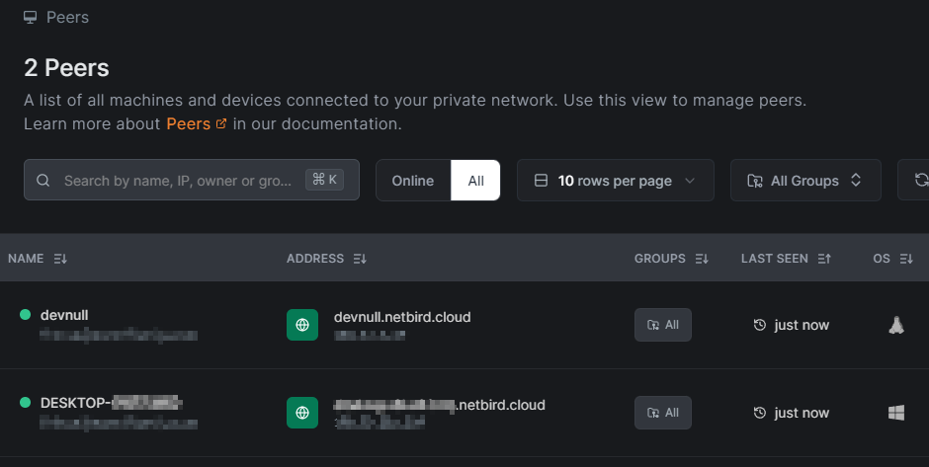Sort by Address column sort icon

click(360, 259)
